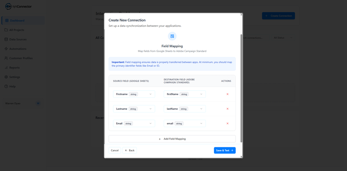Remove the Firstname field mapping row

[x=227, y=94]
